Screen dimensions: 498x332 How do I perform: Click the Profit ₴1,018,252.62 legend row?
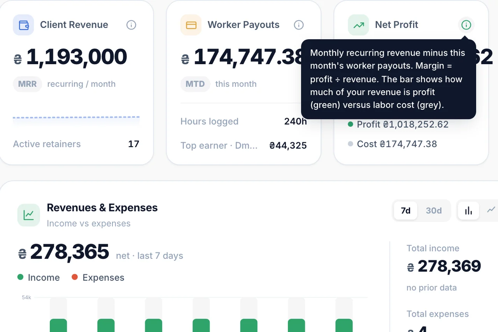398,125
